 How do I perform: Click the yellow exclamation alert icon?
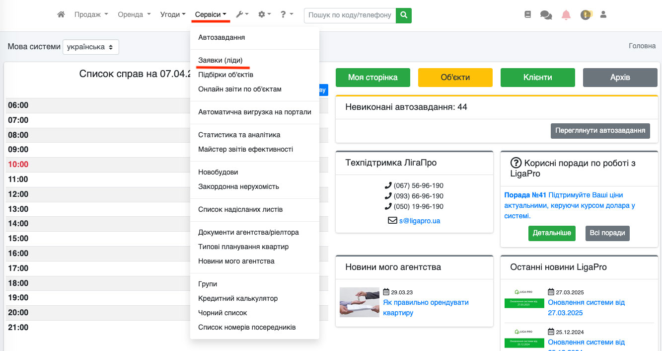point(586,15)
